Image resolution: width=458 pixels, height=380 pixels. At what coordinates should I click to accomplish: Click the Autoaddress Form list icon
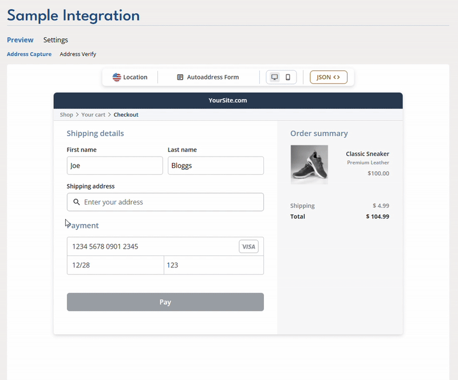[x=180, y=77]
